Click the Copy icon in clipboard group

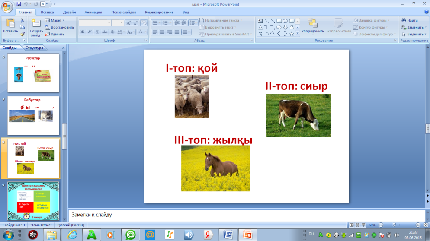coord(22,27)
